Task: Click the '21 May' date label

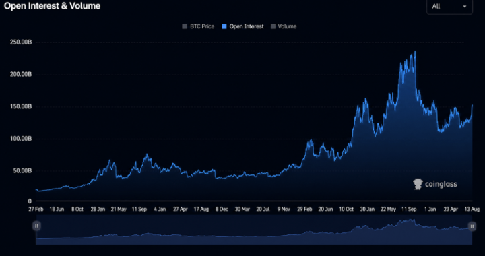Action: pos(119,210)
